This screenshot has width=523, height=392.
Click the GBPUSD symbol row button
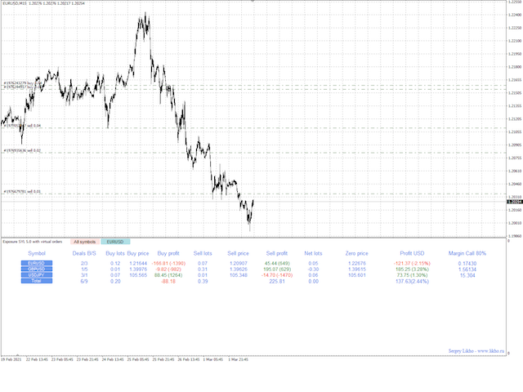tap(37, 269)
